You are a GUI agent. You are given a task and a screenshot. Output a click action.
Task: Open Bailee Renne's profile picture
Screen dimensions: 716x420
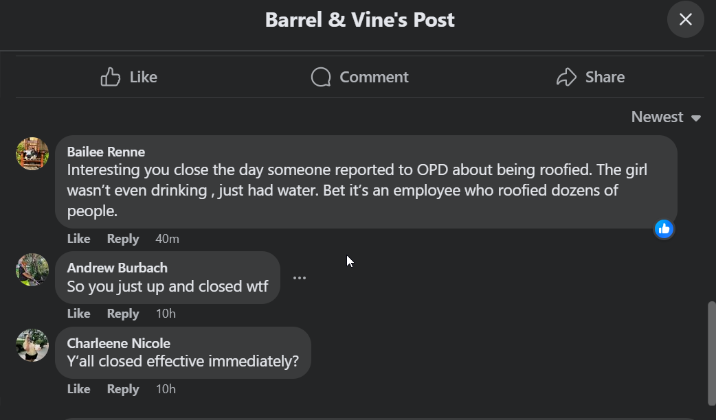[32, 154]
